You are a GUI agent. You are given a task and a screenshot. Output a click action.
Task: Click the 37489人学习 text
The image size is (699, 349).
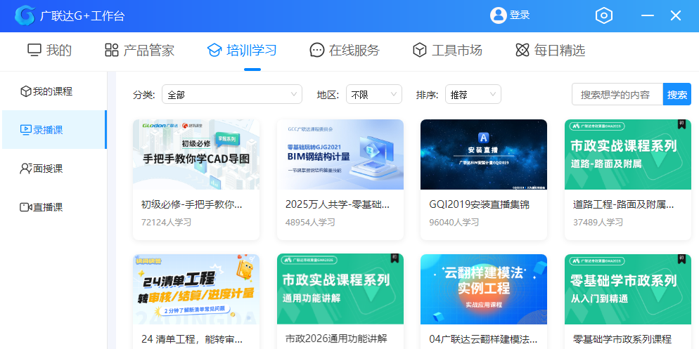[x=598, y=222]
